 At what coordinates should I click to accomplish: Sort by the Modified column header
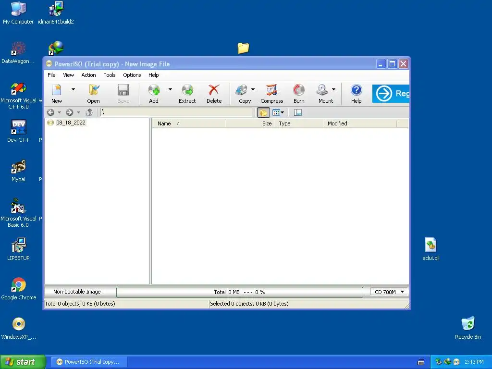[360, 123]
